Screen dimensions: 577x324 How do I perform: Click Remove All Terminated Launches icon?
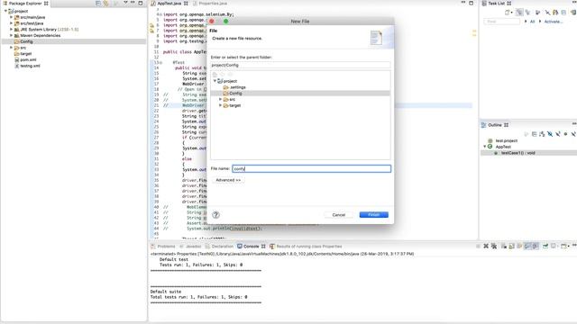click(x=494, y=246)
